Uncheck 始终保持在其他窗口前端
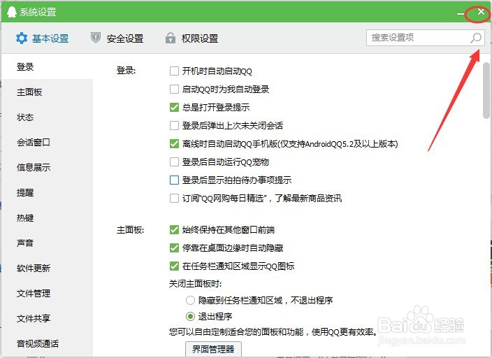492x358 pixels. 174,230
